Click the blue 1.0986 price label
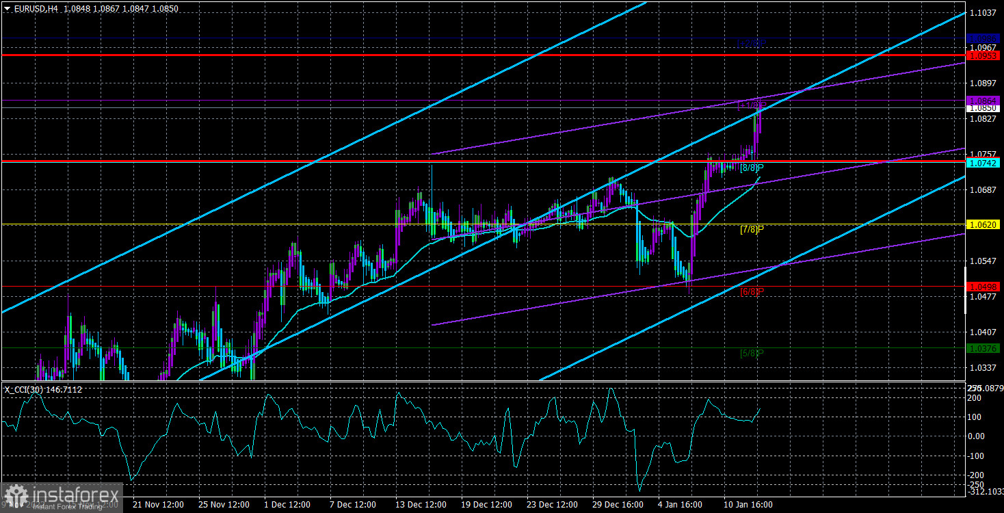 [x=983, y=38]
